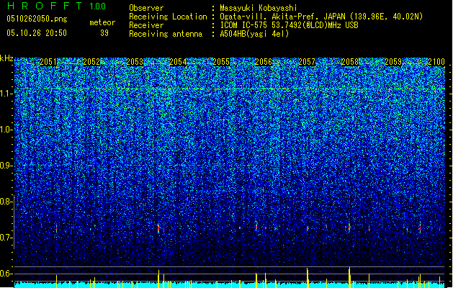Click the 0.6 kHz axis label

click(6, 274)
